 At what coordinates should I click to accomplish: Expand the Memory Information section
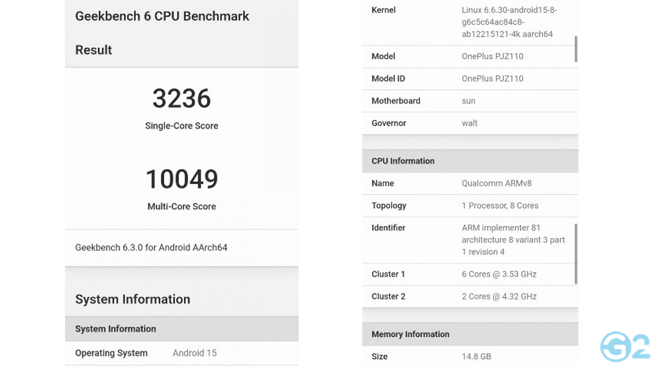click(x=470, y=334)
